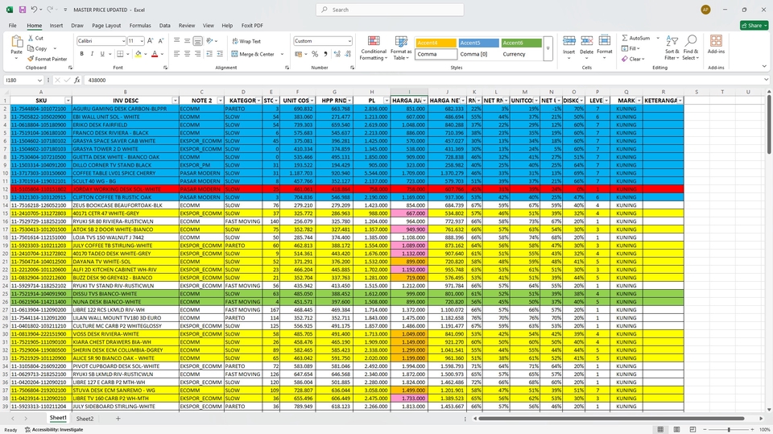Screen dimensions: 773x434
Task: Click the formula bar showing 438000
Action: [424, 80]
